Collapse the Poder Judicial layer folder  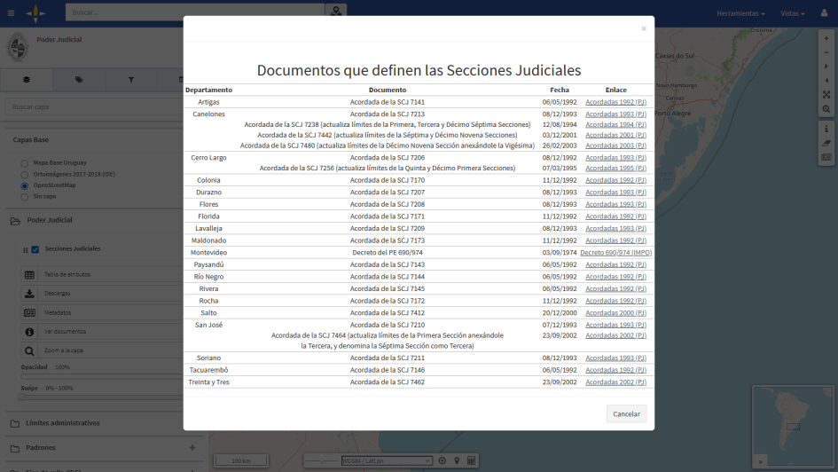[x=15, y=221]
